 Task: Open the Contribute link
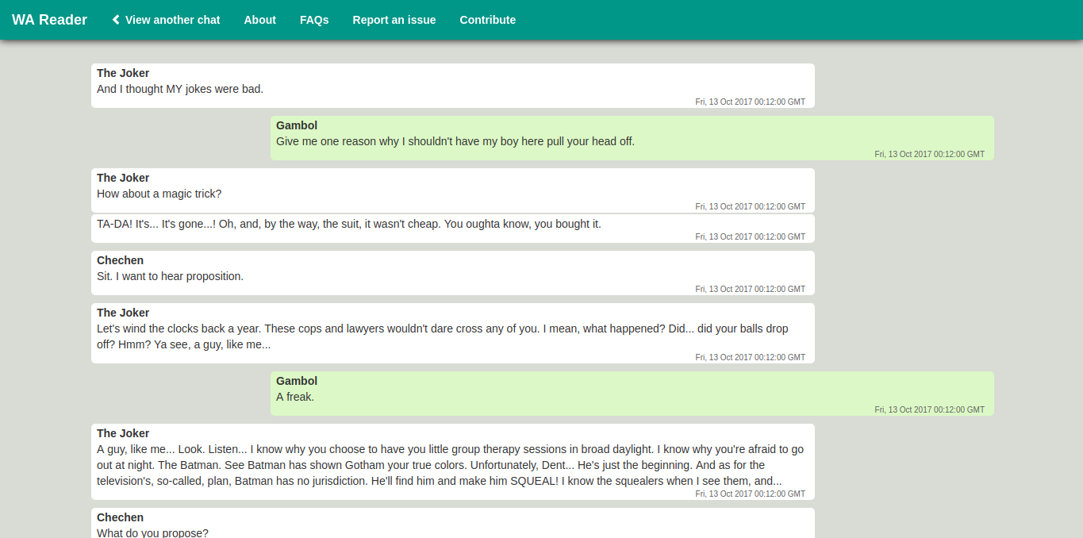pos(488,20)
